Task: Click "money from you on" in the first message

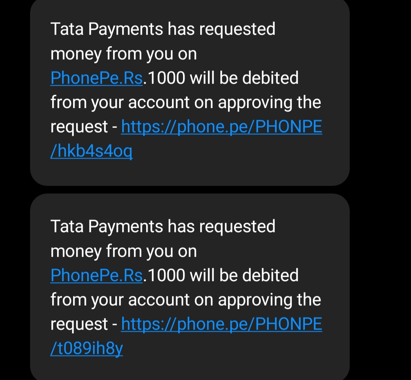Action: point(124,54)
